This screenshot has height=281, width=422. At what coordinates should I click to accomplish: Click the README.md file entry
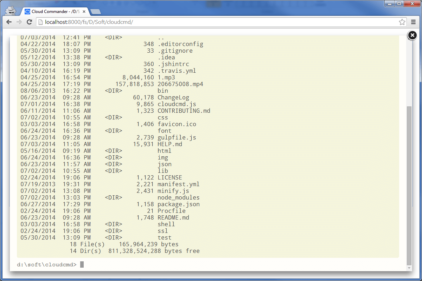pyautogui.click(x=173, y=217)
